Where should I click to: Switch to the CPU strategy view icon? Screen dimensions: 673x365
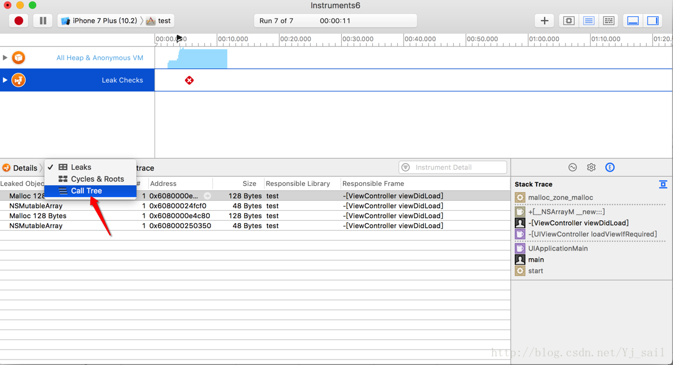coord(568,21)
